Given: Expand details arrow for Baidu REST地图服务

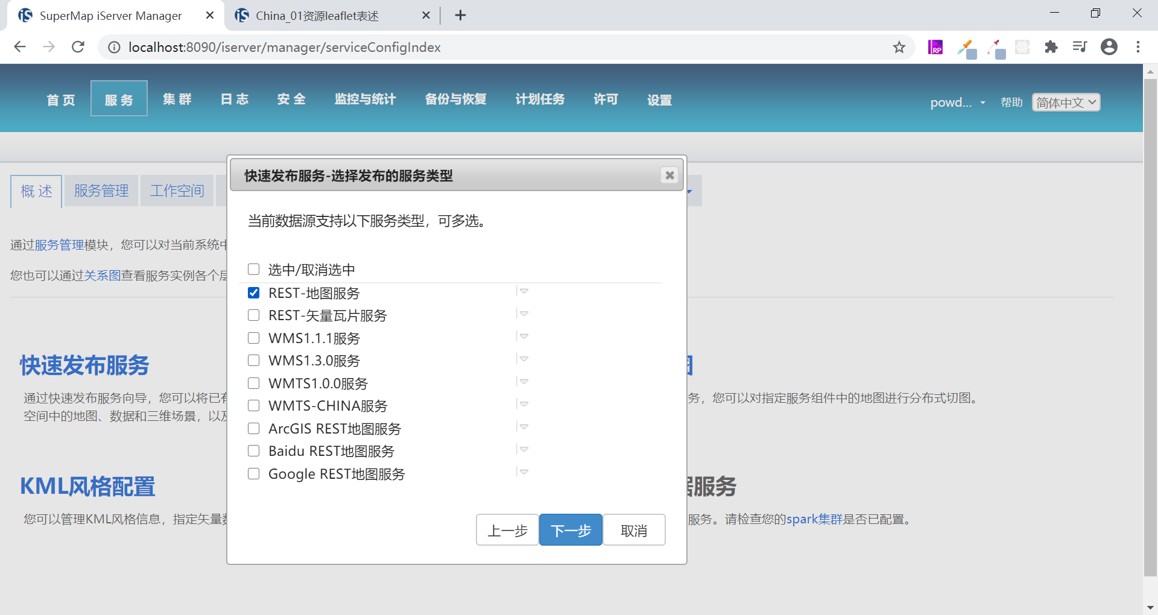Looking at the screenshot, I should pyautogui.click(x=524, y=449).
